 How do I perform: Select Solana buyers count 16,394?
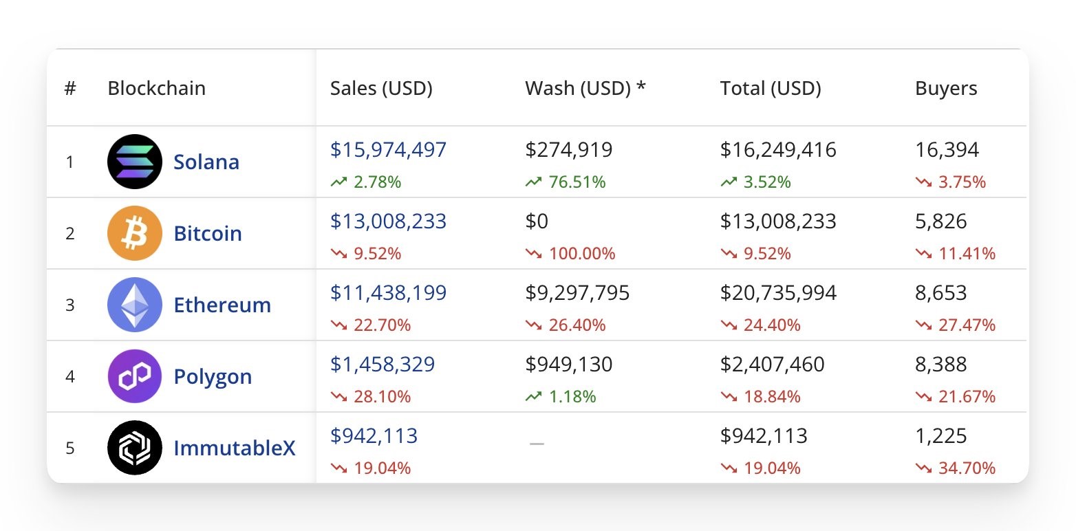coord(947,149)
